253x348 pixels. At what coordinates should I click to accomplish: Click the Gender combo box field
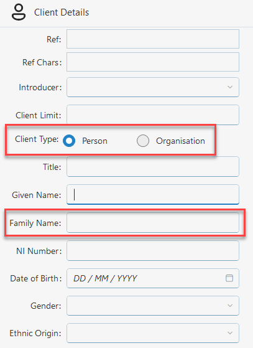153,306
